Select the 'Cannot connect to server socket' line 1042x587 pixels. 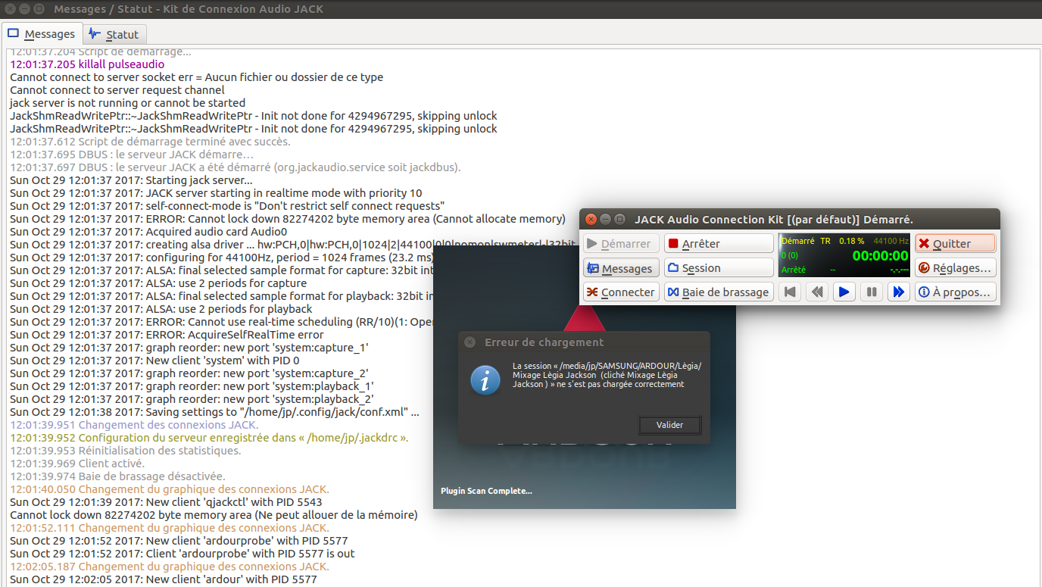tap(197, 77)
